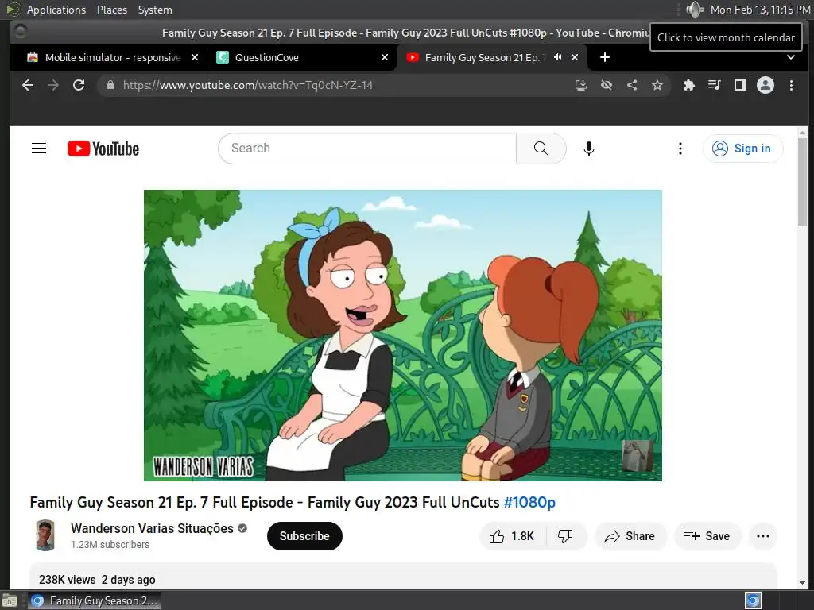Image resolution: width=814 pixels, height=610 pixels.
Task: Go back with the browser back arrow
Action: pos(28,85)
